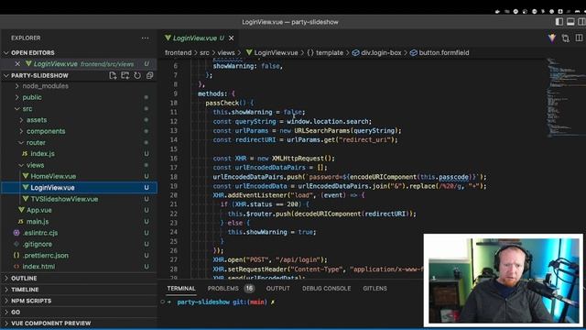Toggle the primary sidebar layout icon
Screen dimensions: 586x330
[x=559, y=22]
